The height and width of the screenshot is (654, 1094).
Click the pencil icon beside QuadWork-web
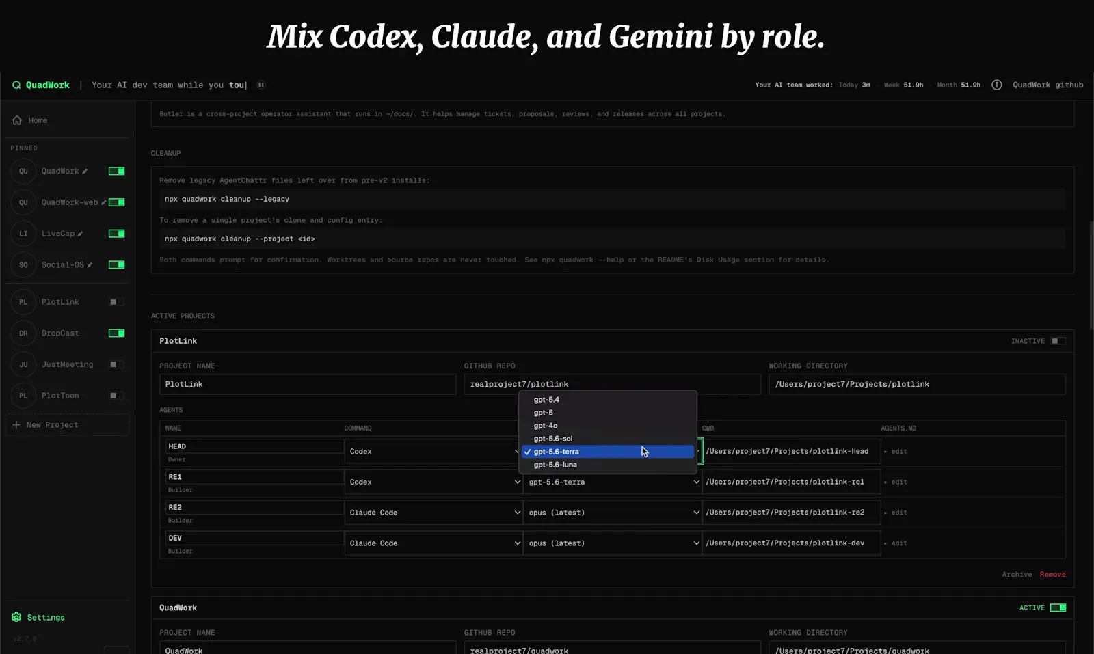(104, 202)
